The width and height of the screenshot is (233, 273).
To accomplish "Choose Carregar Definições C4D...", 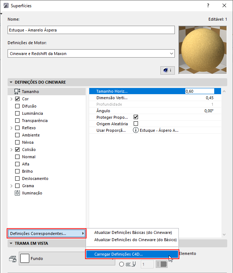I will [132, 254].
